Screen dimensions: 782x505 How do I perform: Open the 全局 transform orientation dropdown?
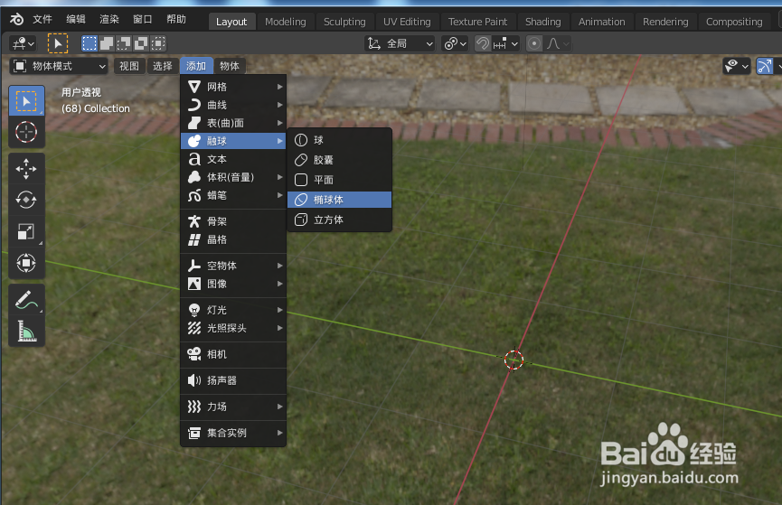coord(400,44)
